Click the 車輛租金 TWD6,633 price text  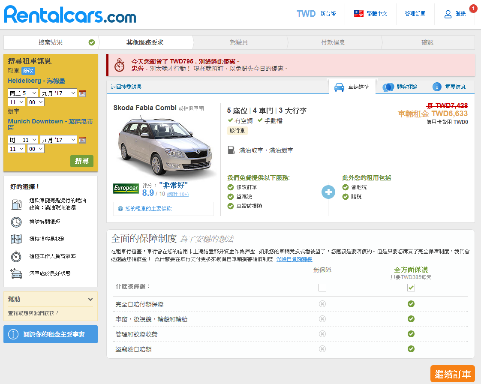click(x=433, y=114)
